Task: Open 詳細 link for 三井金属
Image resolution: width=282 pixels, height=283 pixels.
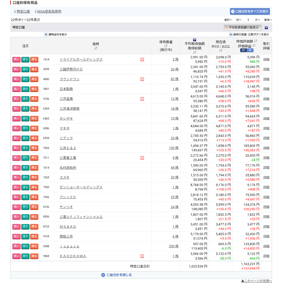Action: tap(266, 99)
